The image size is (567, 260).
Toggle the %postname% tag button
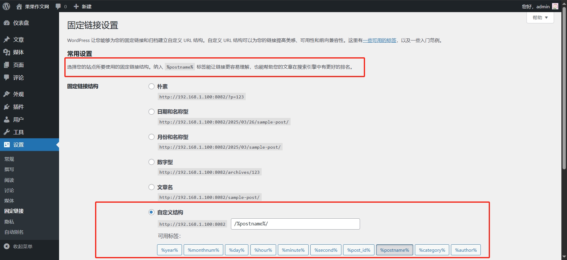(x=395, y=250)
